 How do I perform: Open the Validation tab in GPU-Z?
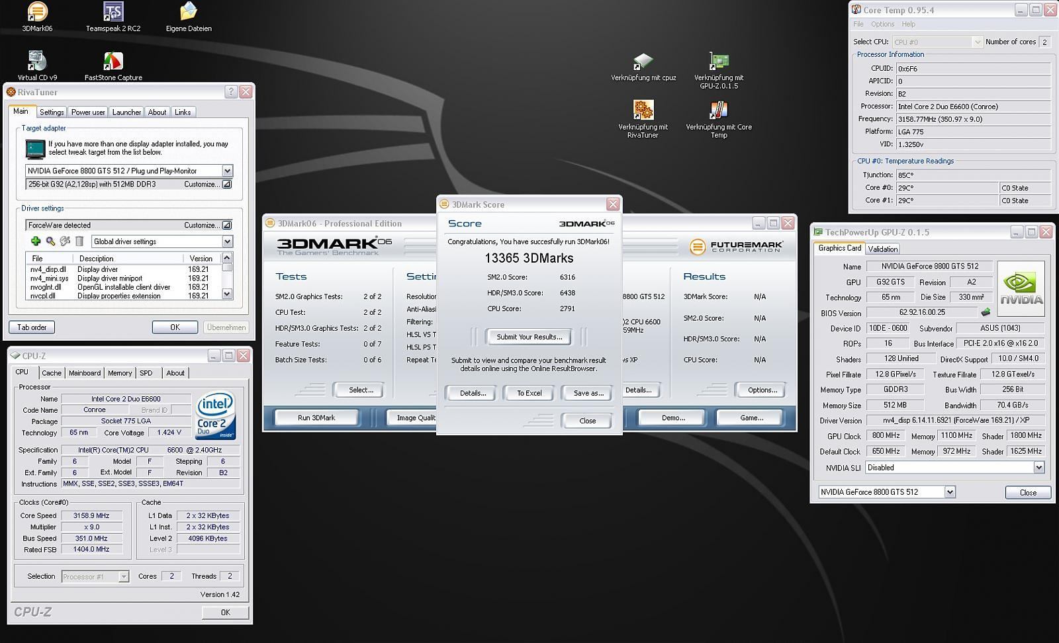[882, 249]
